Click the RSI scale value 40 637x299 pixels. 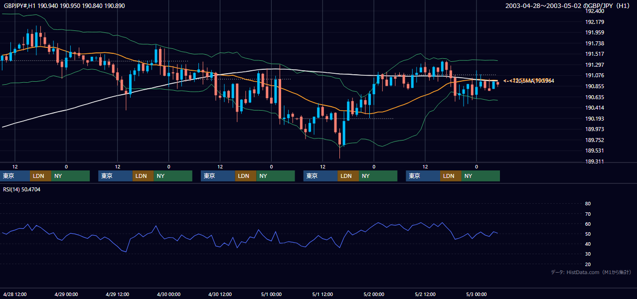pyautogui.click(x=588, y=244)
